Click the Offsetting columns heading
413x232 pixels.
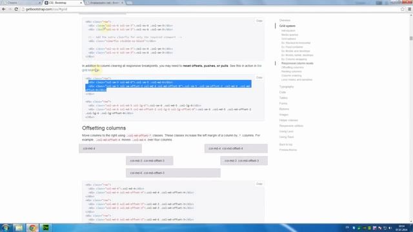pos(104,128)
